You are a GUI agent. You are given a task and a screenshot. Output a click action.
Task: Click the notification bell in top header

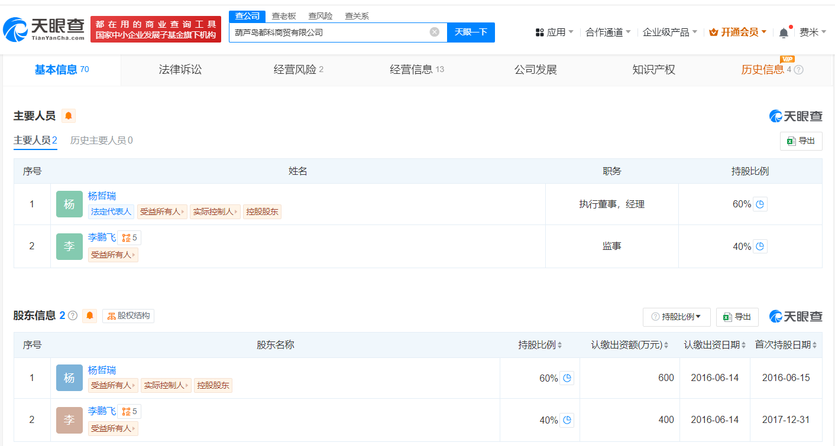[x=784, y=32]
